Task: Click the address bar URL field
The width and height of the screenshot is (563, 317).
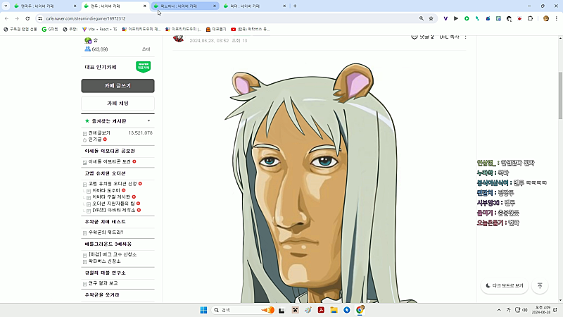Action: [230, 18]
